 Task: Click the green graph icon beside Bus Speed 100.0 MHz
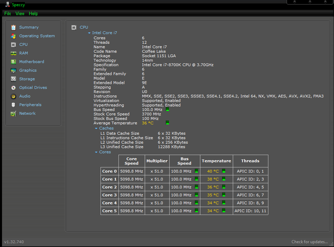[168, 109]
